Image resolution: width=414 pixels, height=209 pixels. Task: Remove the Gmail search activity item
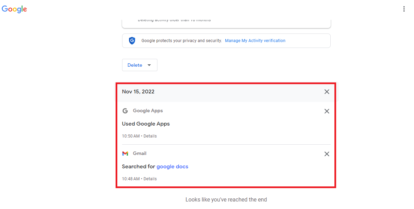327,154
